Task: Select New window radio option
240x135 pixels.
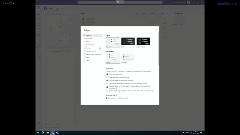Action: click(x=119, y=98)
